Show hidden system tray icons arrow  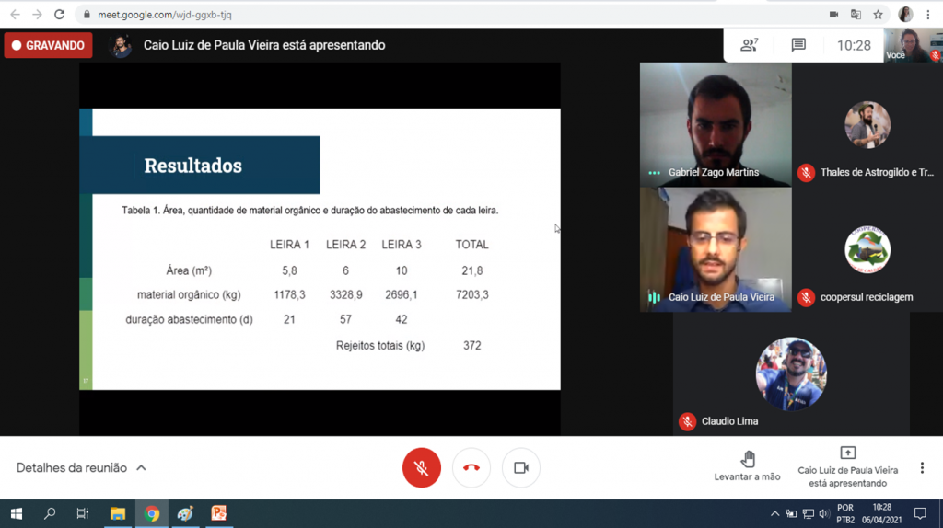(774, 513)
